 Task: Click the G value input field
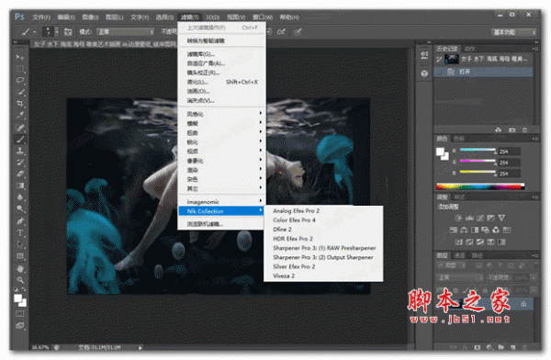point(509,163)
